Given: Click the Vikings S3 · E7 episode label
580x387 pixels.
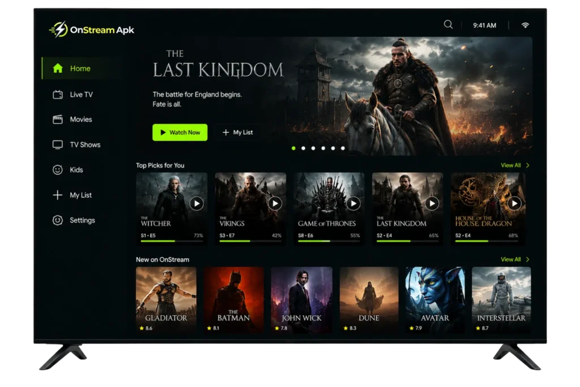Looking at the screenshot, I should point(227,235).
